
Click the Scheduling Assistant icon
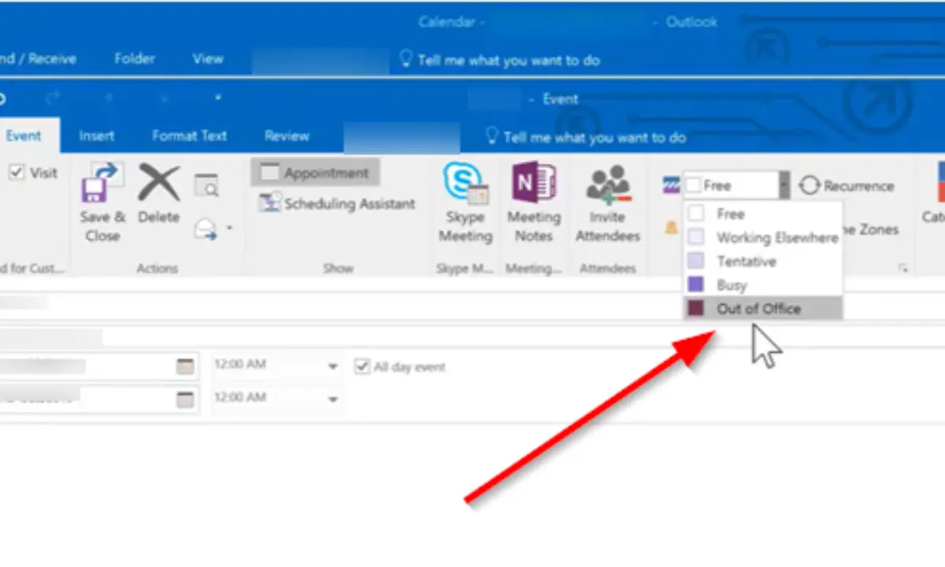[270, 203]
